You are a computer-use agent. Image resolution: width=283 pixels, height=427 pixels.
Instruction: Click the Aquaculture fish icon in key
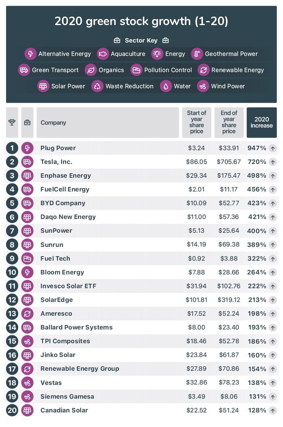coord(103,54)
